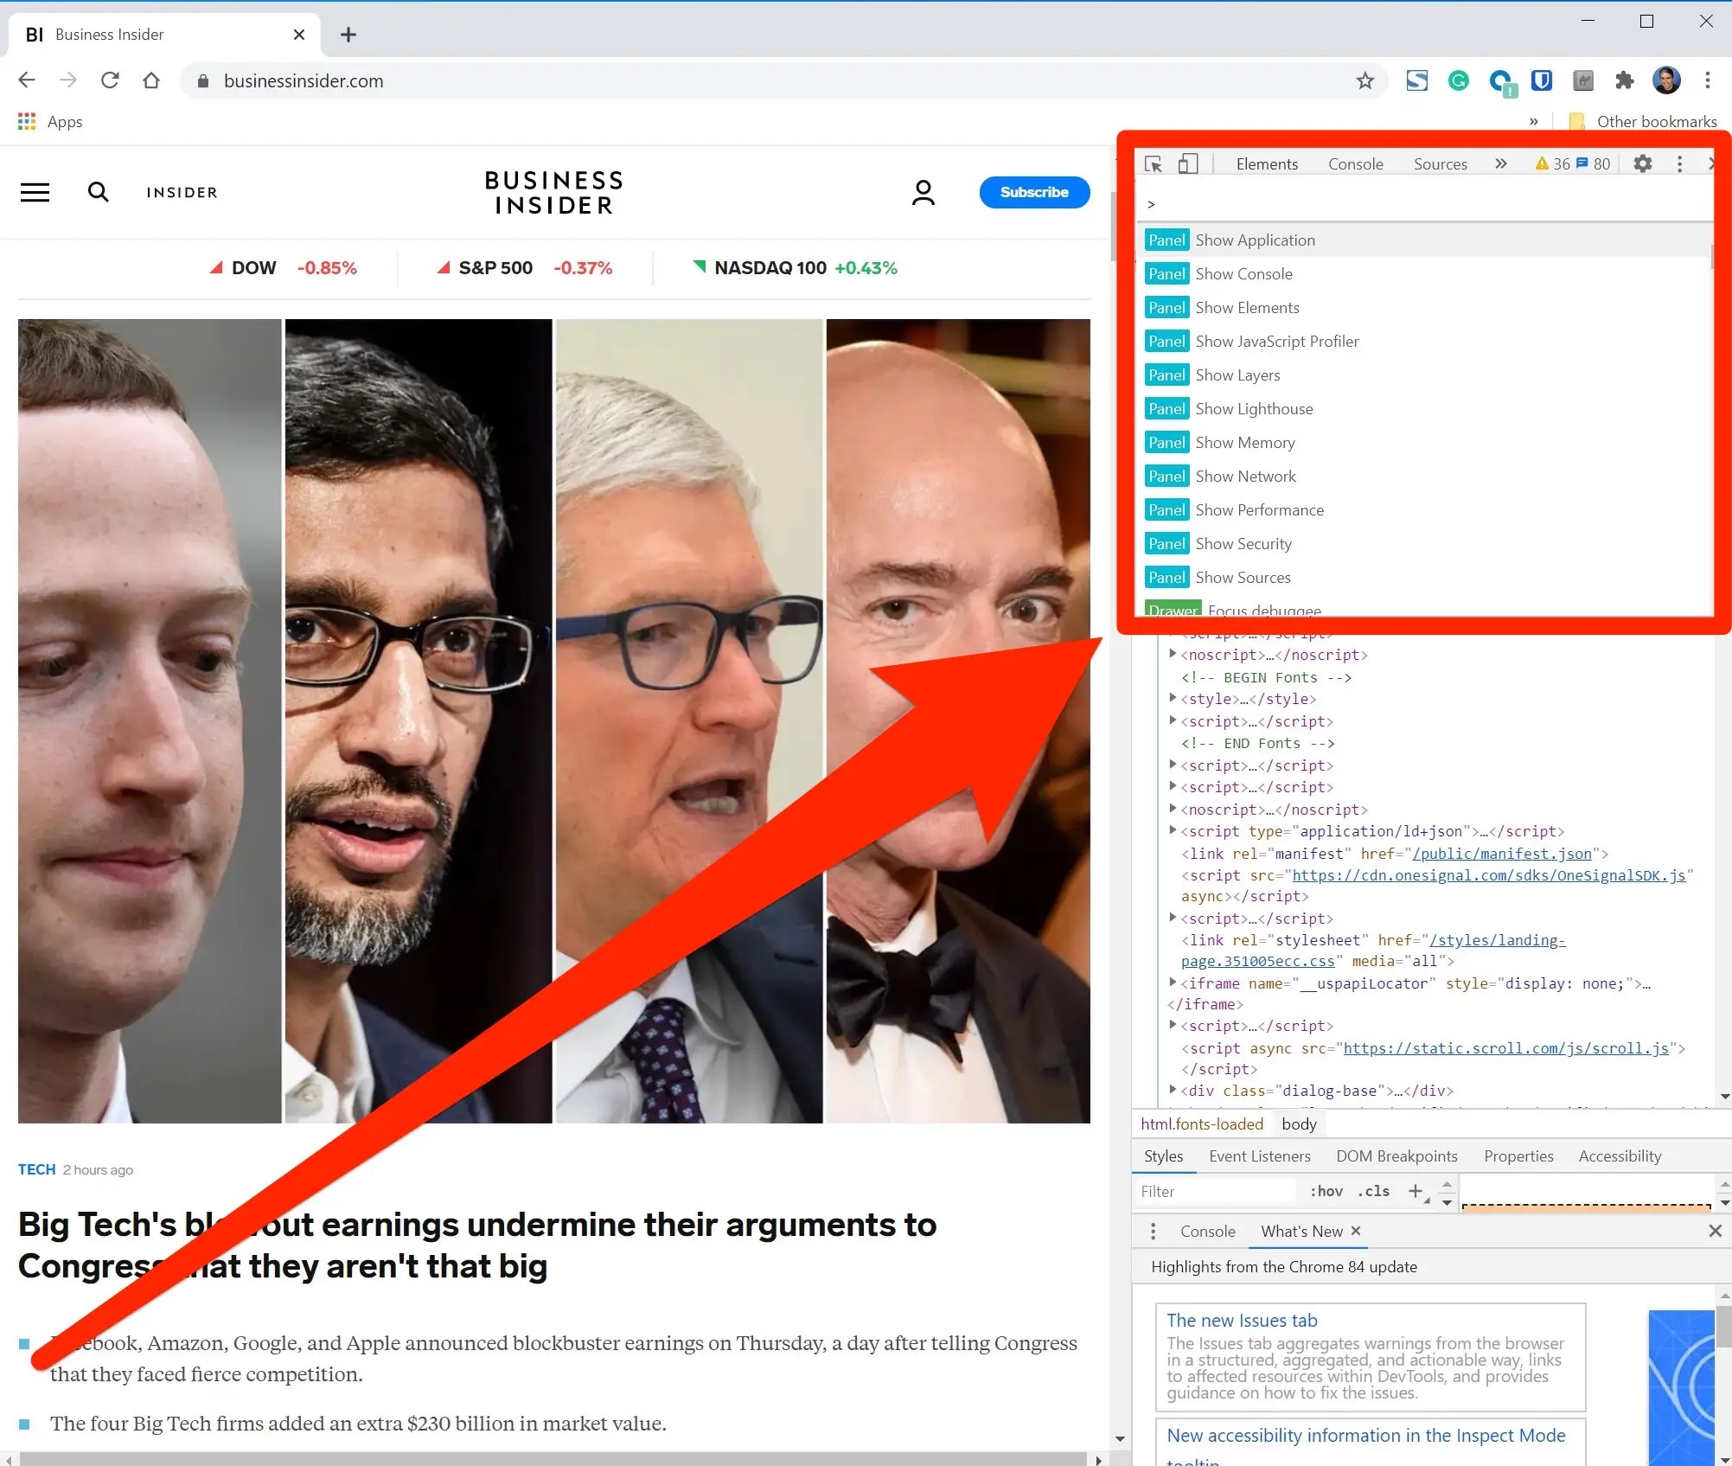Image resolution: width=1732 pixels, height=1466 pixels.
Task: Show more DevTools tabs chevron
Action: pos(1500,163)
